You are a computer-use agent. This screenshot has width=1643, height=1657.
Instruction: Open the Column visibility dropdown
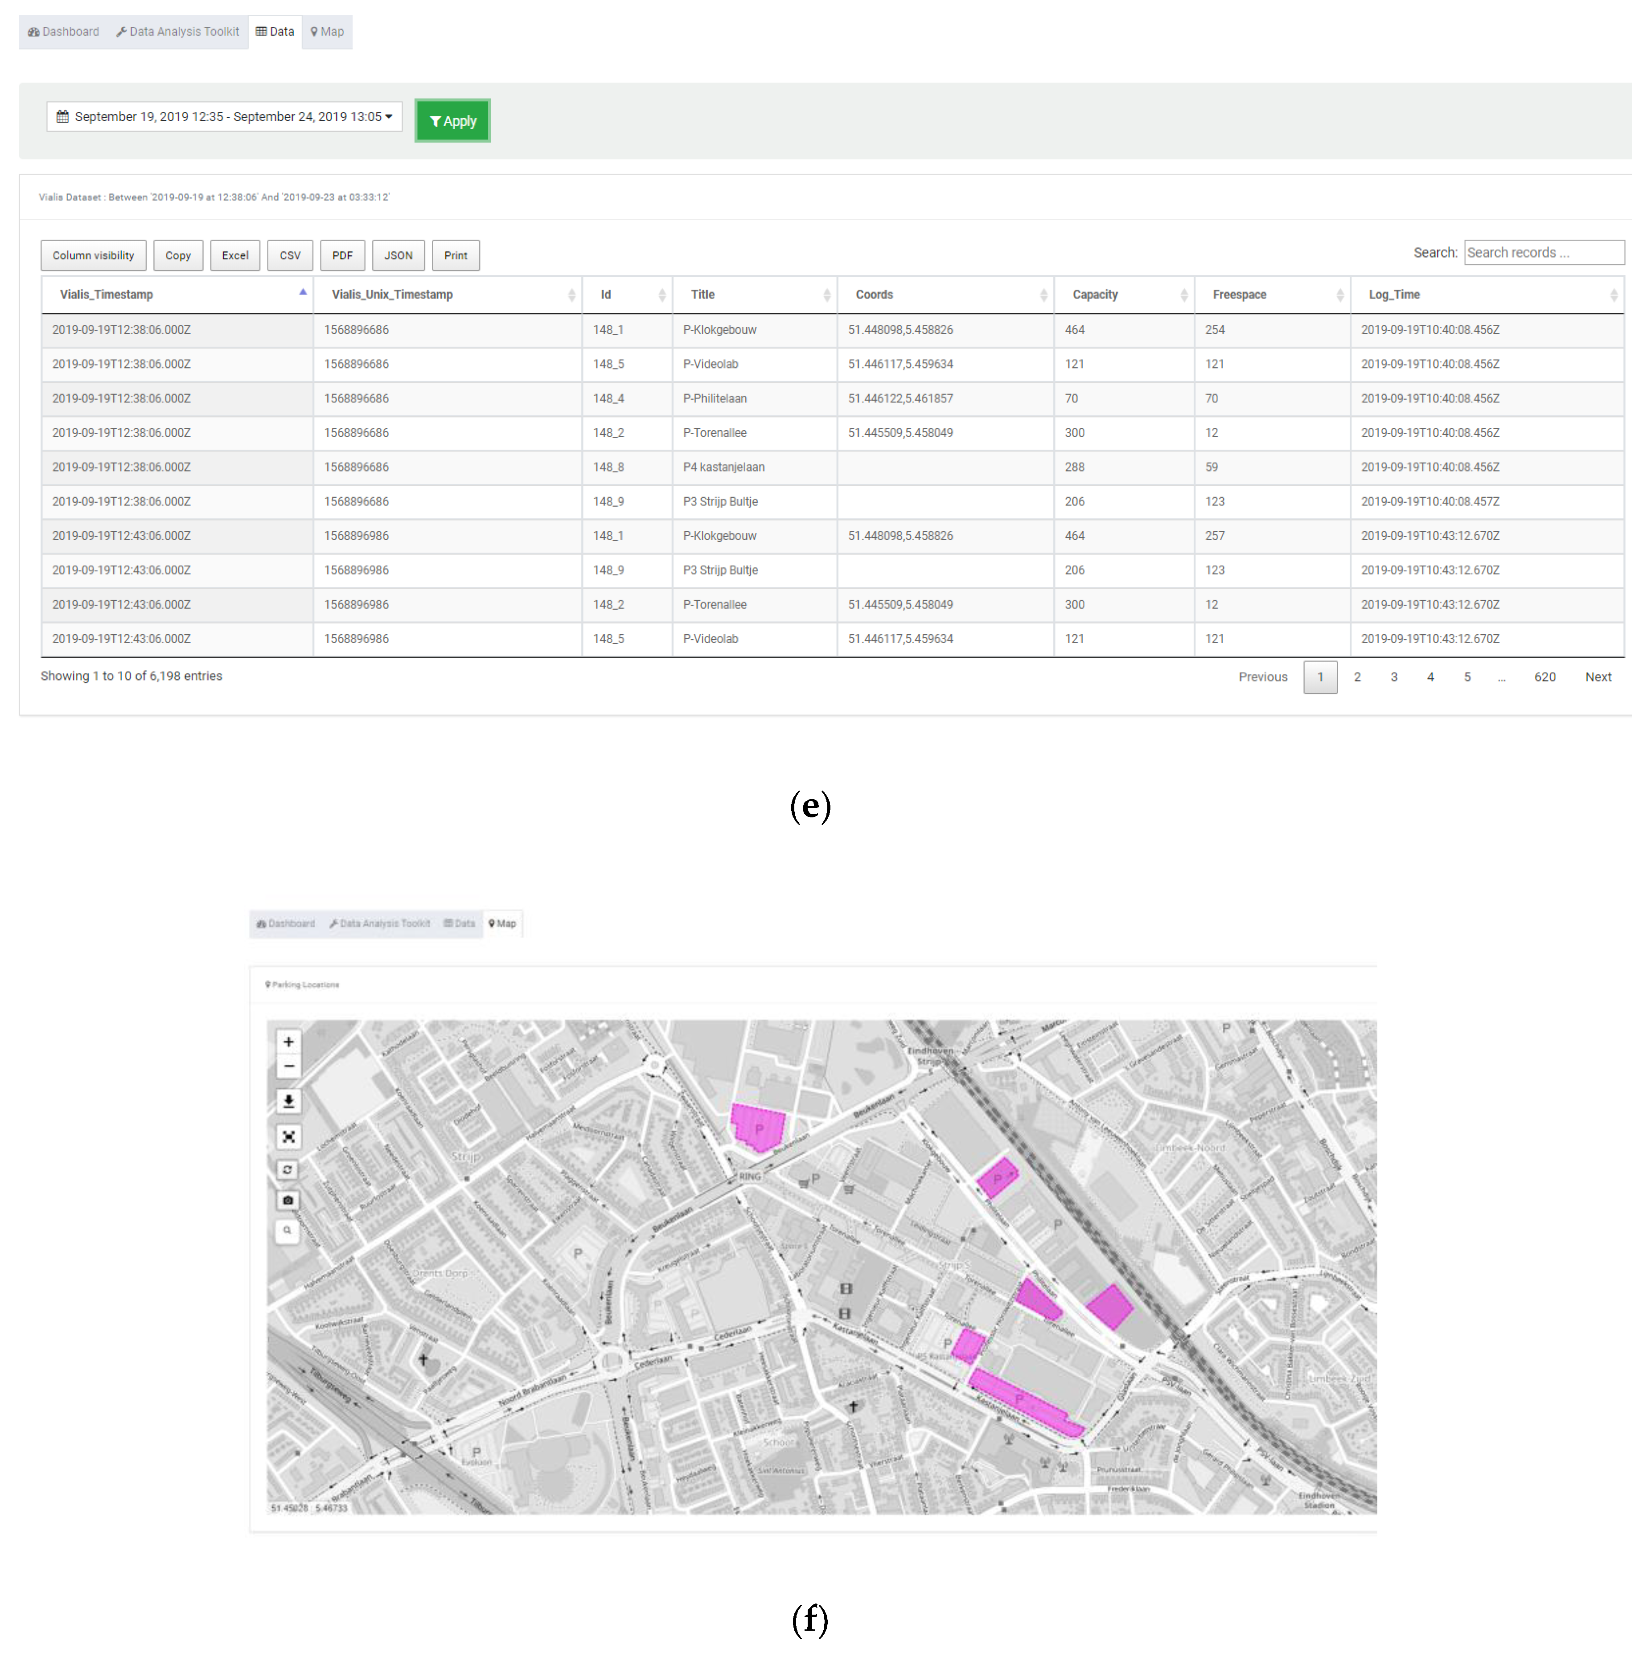point(93,255)
